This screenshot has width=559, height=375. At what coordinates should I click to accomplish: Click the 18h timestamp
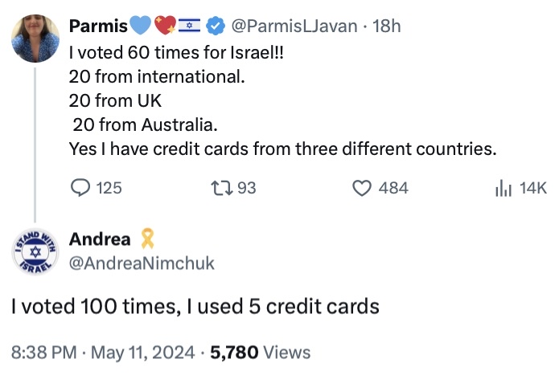click(x=386, y=26)
